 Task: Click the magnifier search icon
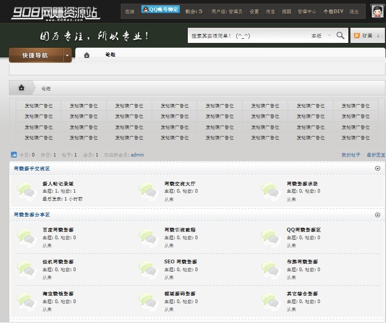(340, 36)
